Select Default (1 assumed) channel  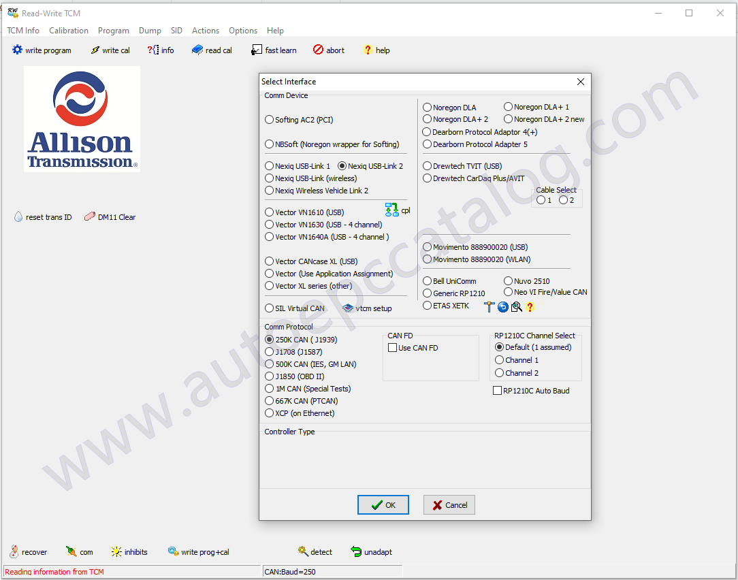coord(500,347)
